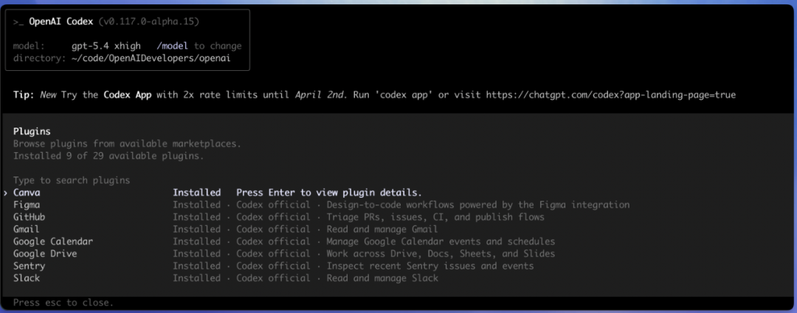Viewport: 797px width, 313px height.
Task: Choose the Gmail plugin from the list
Action: (x=27, y=230)
